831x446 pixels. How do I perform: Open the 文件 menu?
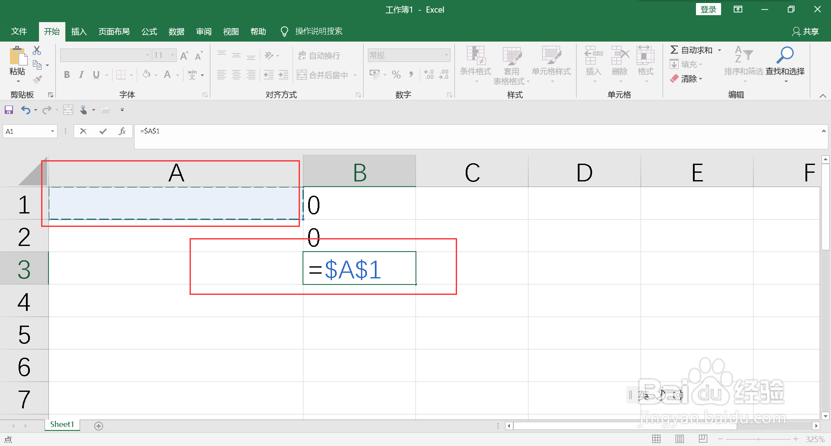[x=19, y=31]
